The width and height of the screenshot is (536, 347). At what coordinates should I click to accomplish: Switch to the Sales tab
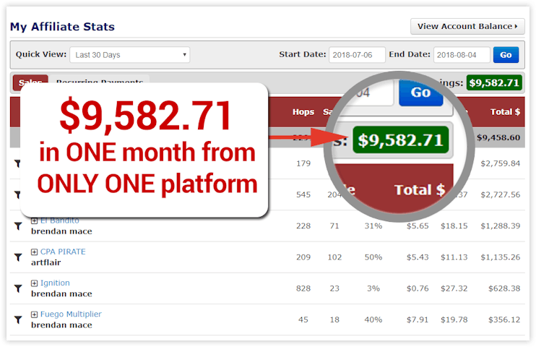[x=30, y=82]
